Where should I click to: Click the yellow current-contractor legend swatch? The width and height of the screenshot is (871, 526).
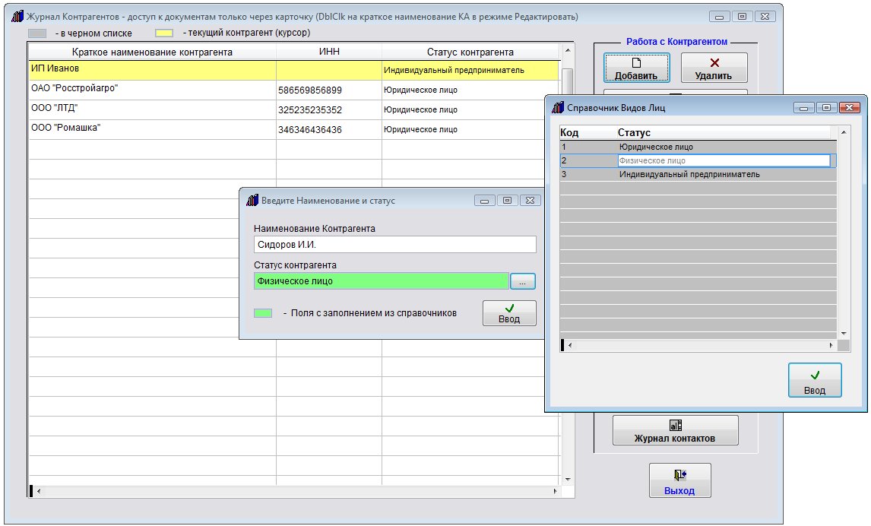tap(164, 33)
